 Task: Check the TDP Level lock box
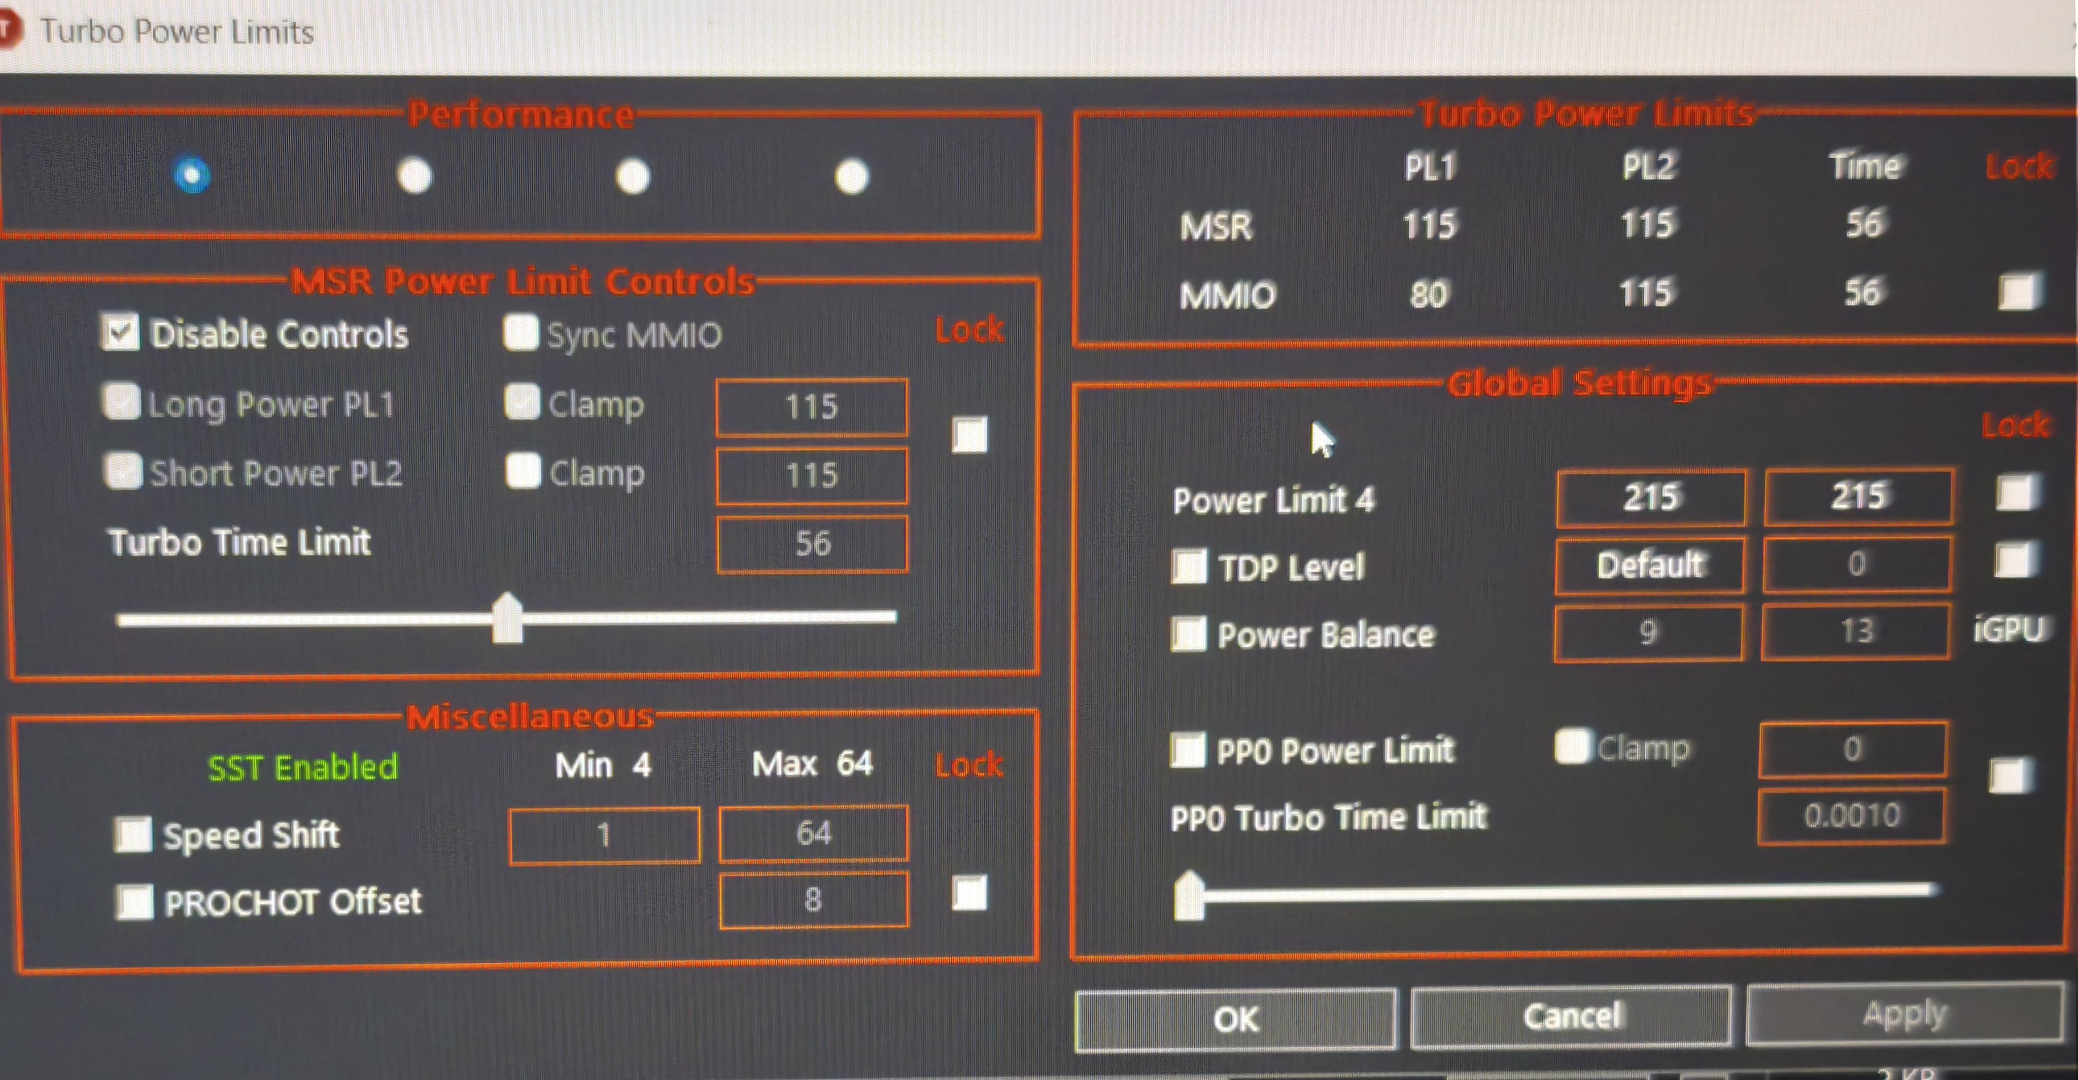coord(2014,561)
